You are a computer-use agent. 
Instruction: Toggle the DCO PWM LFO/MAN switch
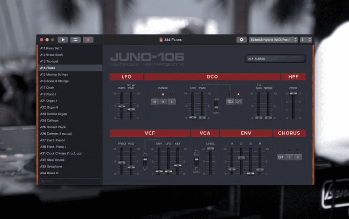216,105
